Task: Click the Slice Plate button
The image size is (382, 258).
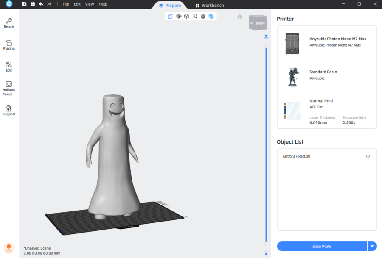Action: click(322, 246)
